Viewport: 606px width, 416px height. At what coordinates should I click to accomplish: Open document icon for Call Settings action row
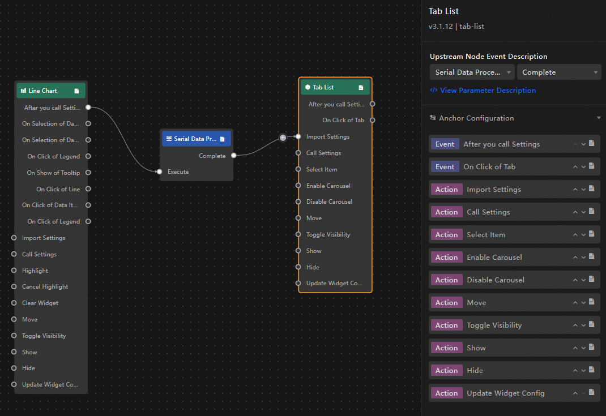(592, 211)
